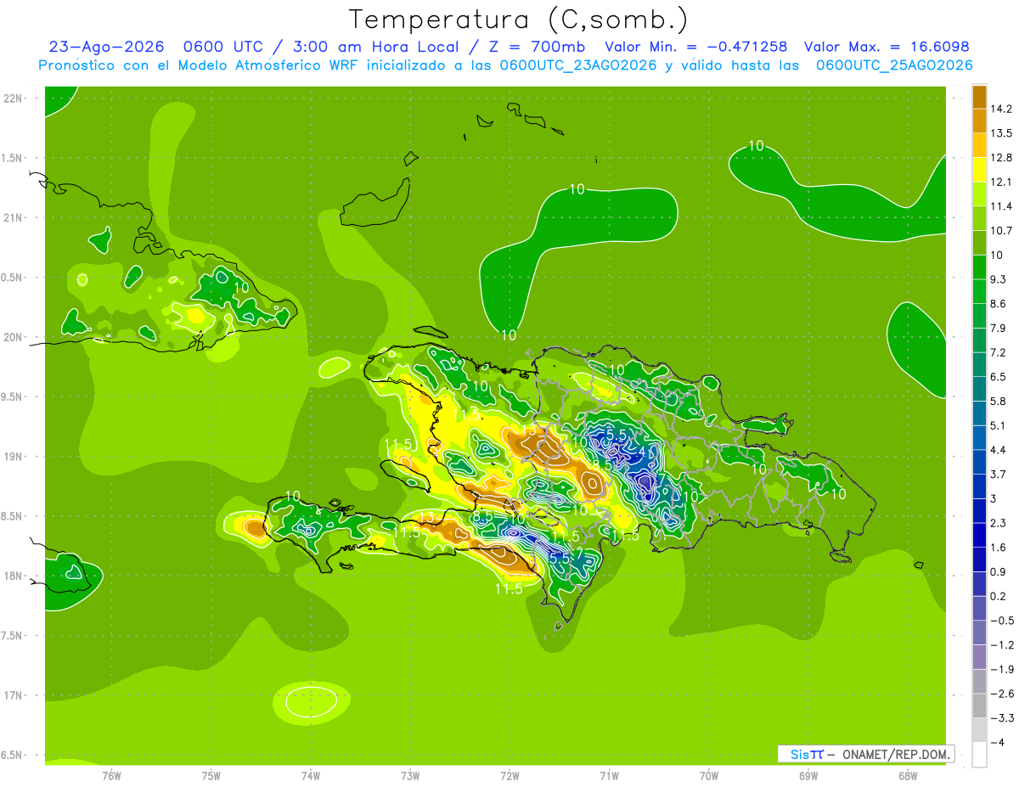Click the latitude label "19N"
This screenshot has height=787, width=1019.
pos(14,457)
